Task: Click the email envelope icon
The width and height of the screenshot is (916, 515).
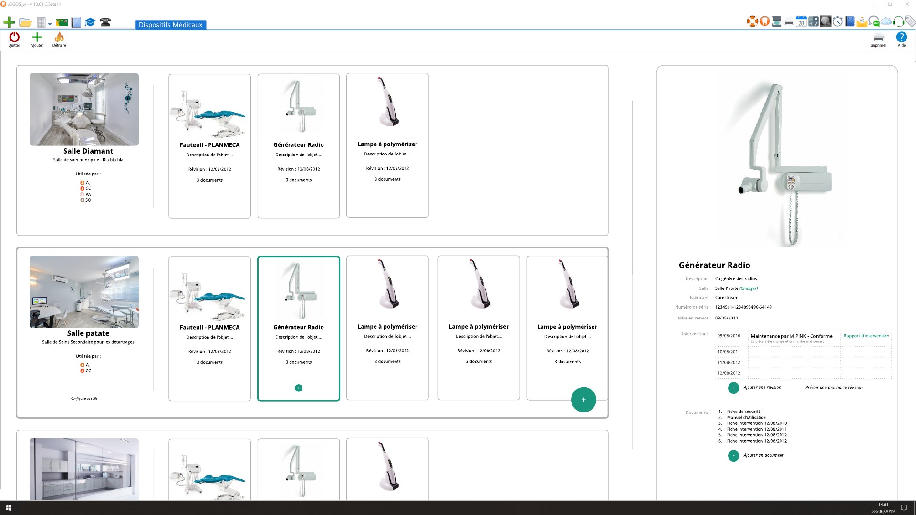Action: (x=862, y=21)
